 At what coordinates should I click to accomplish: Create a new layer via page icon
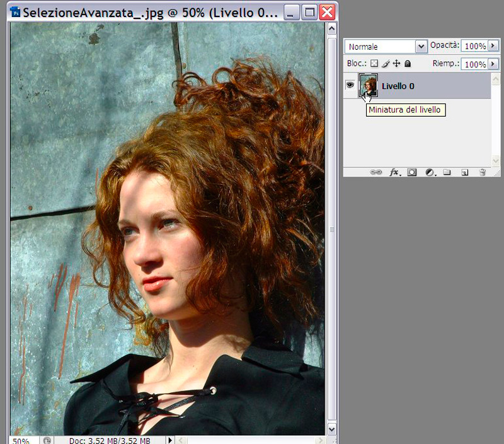point(465,172)
